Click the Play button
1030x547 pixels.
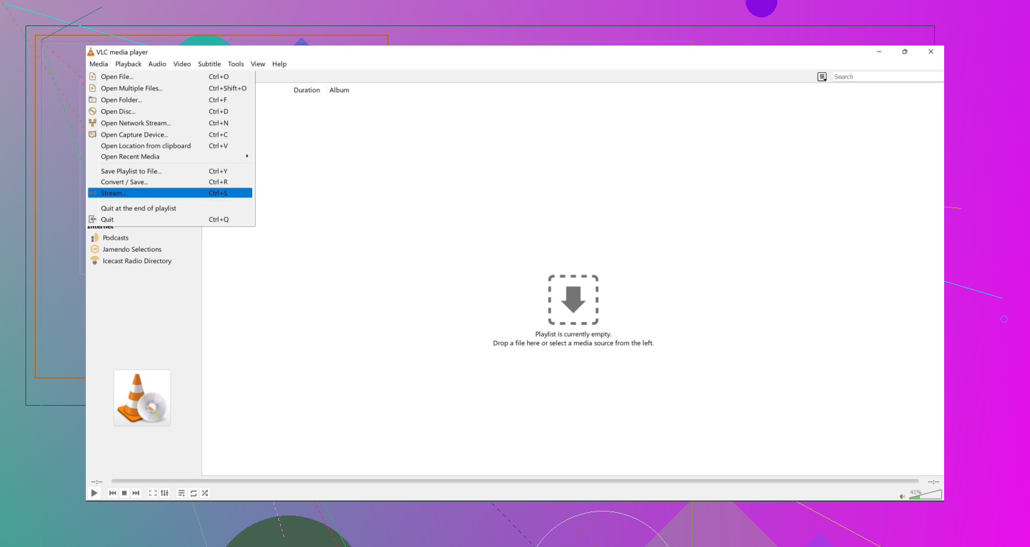tap(95, 493)
